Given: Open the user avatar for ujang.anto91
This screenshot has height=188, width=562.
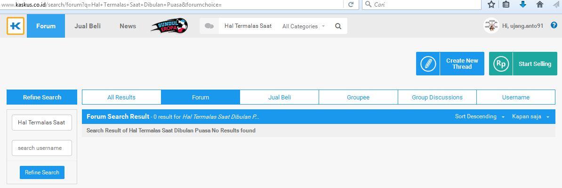Looking at the screenshot, I should (x=491, y=26).
